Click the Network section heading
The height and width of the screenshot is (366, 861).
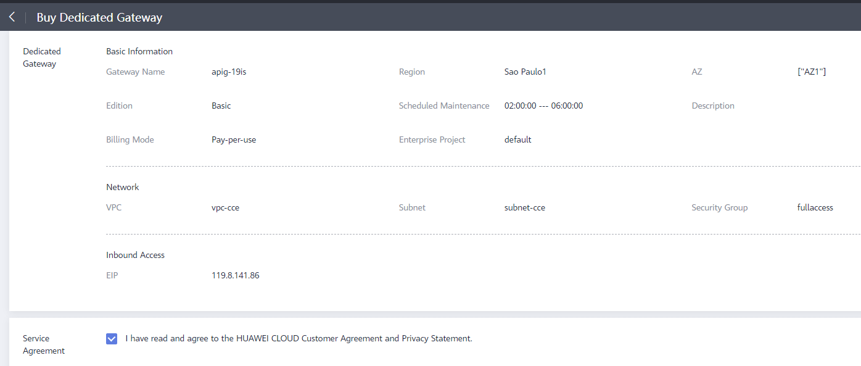click(x=123, y=187)
